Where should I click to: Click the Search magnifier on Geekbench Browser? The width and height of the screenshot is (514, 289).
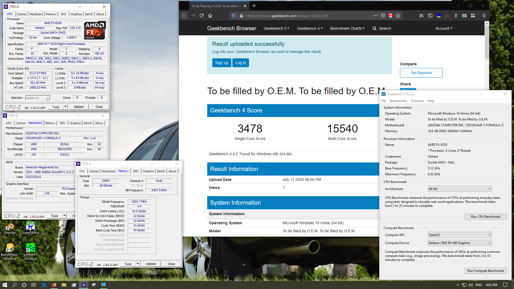pos(375,28)
